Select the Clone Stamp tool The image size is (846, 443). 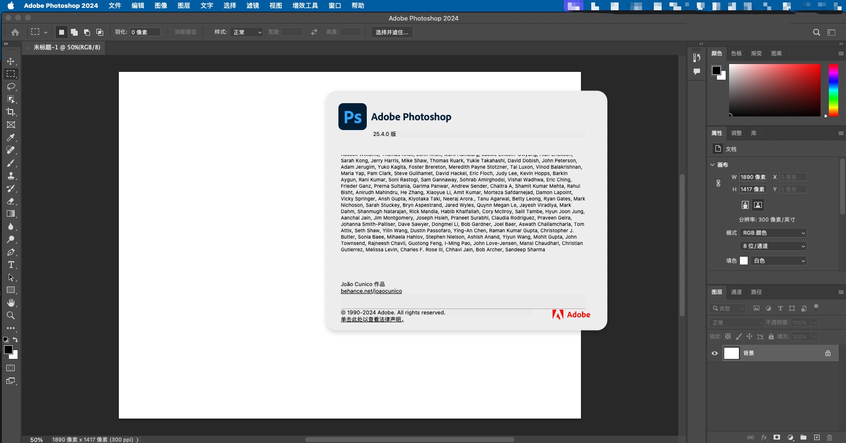pos(11,176)
